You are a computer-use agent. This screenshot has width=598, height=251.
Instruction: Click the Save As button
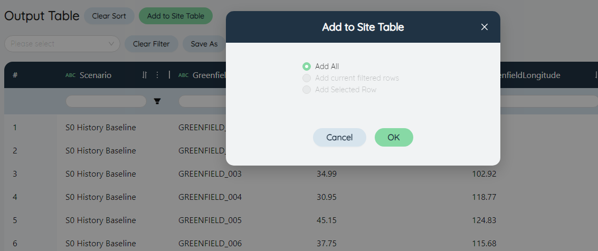[x=204, y=44]
